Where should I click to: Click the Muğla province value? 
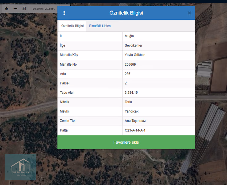[x=129, y=36]
